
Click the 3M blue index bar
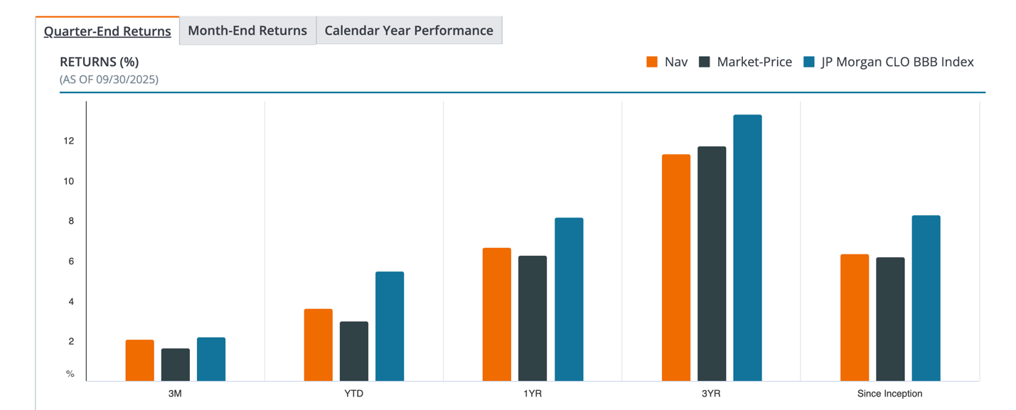coord(211,360)
